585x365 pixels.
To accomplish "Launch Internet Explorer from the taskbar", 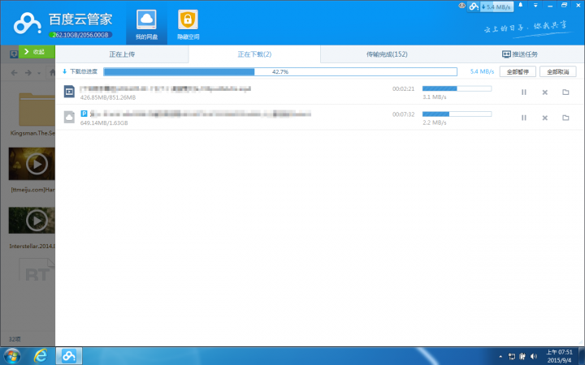I will click(41, 356).
